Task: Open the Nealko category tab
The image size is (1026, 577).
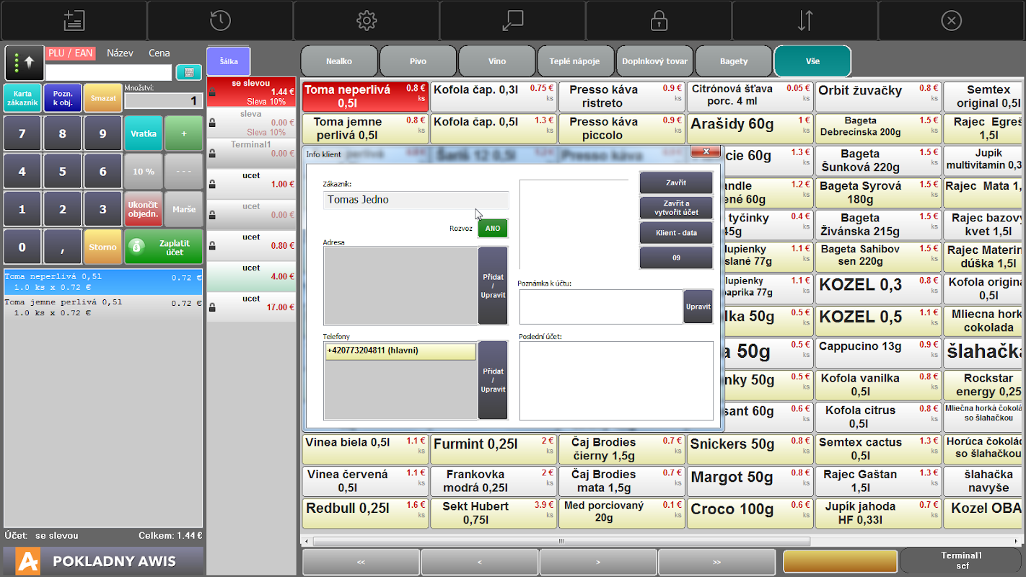Action: coord(339,61)
